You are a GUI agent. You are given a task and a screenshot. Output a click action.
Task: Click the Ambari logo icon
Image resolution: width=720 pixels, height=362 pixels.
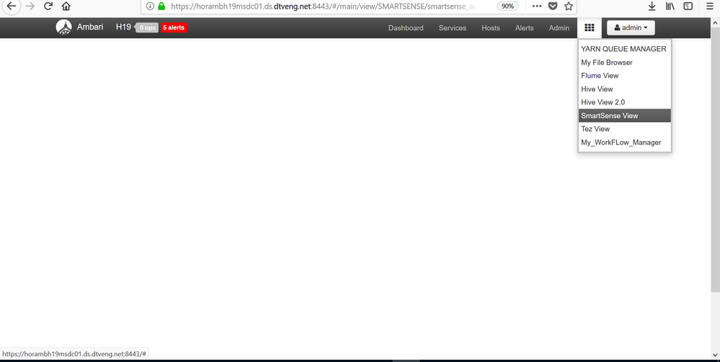point(64,27)
